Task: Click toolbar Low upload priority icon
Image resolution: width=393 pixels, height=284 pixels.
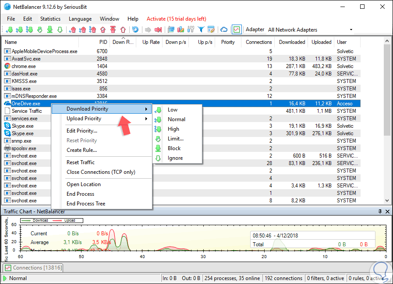Action: (72, 30)
